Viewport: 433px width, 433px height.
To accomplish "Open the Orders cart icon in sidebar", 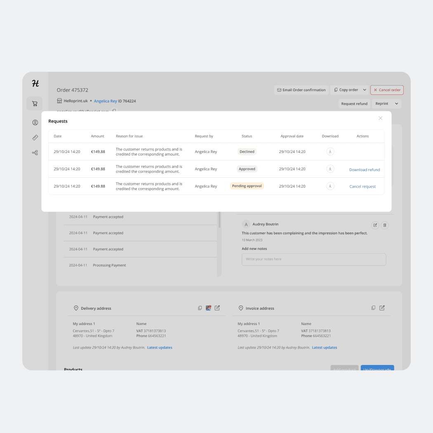I will pos(35,104).
